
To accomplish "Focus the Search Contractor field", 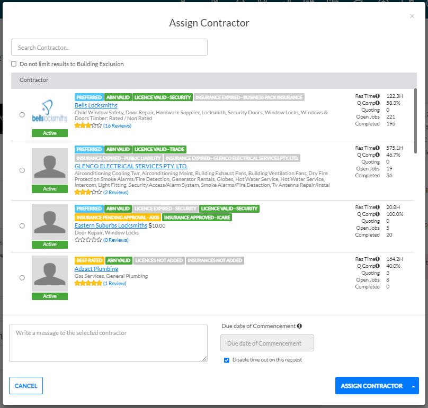I will [109, 47].
